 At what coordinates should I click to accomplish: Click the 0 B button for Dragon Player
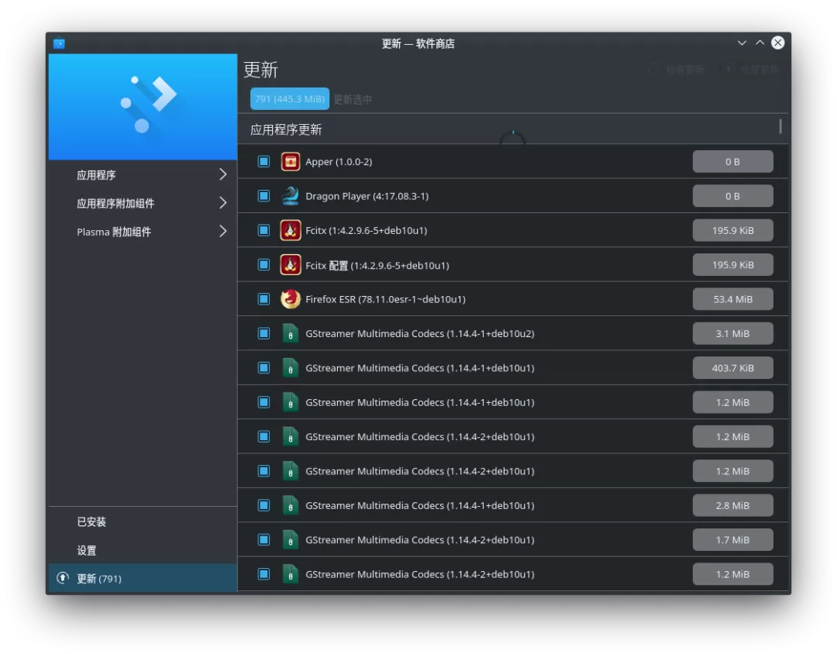(733, 196)
